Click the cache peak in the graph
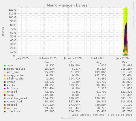136x121 pixels. coord(126,22)
